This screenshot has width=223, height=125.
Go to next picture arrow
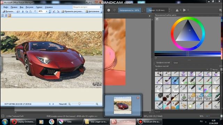coord(53,104)
